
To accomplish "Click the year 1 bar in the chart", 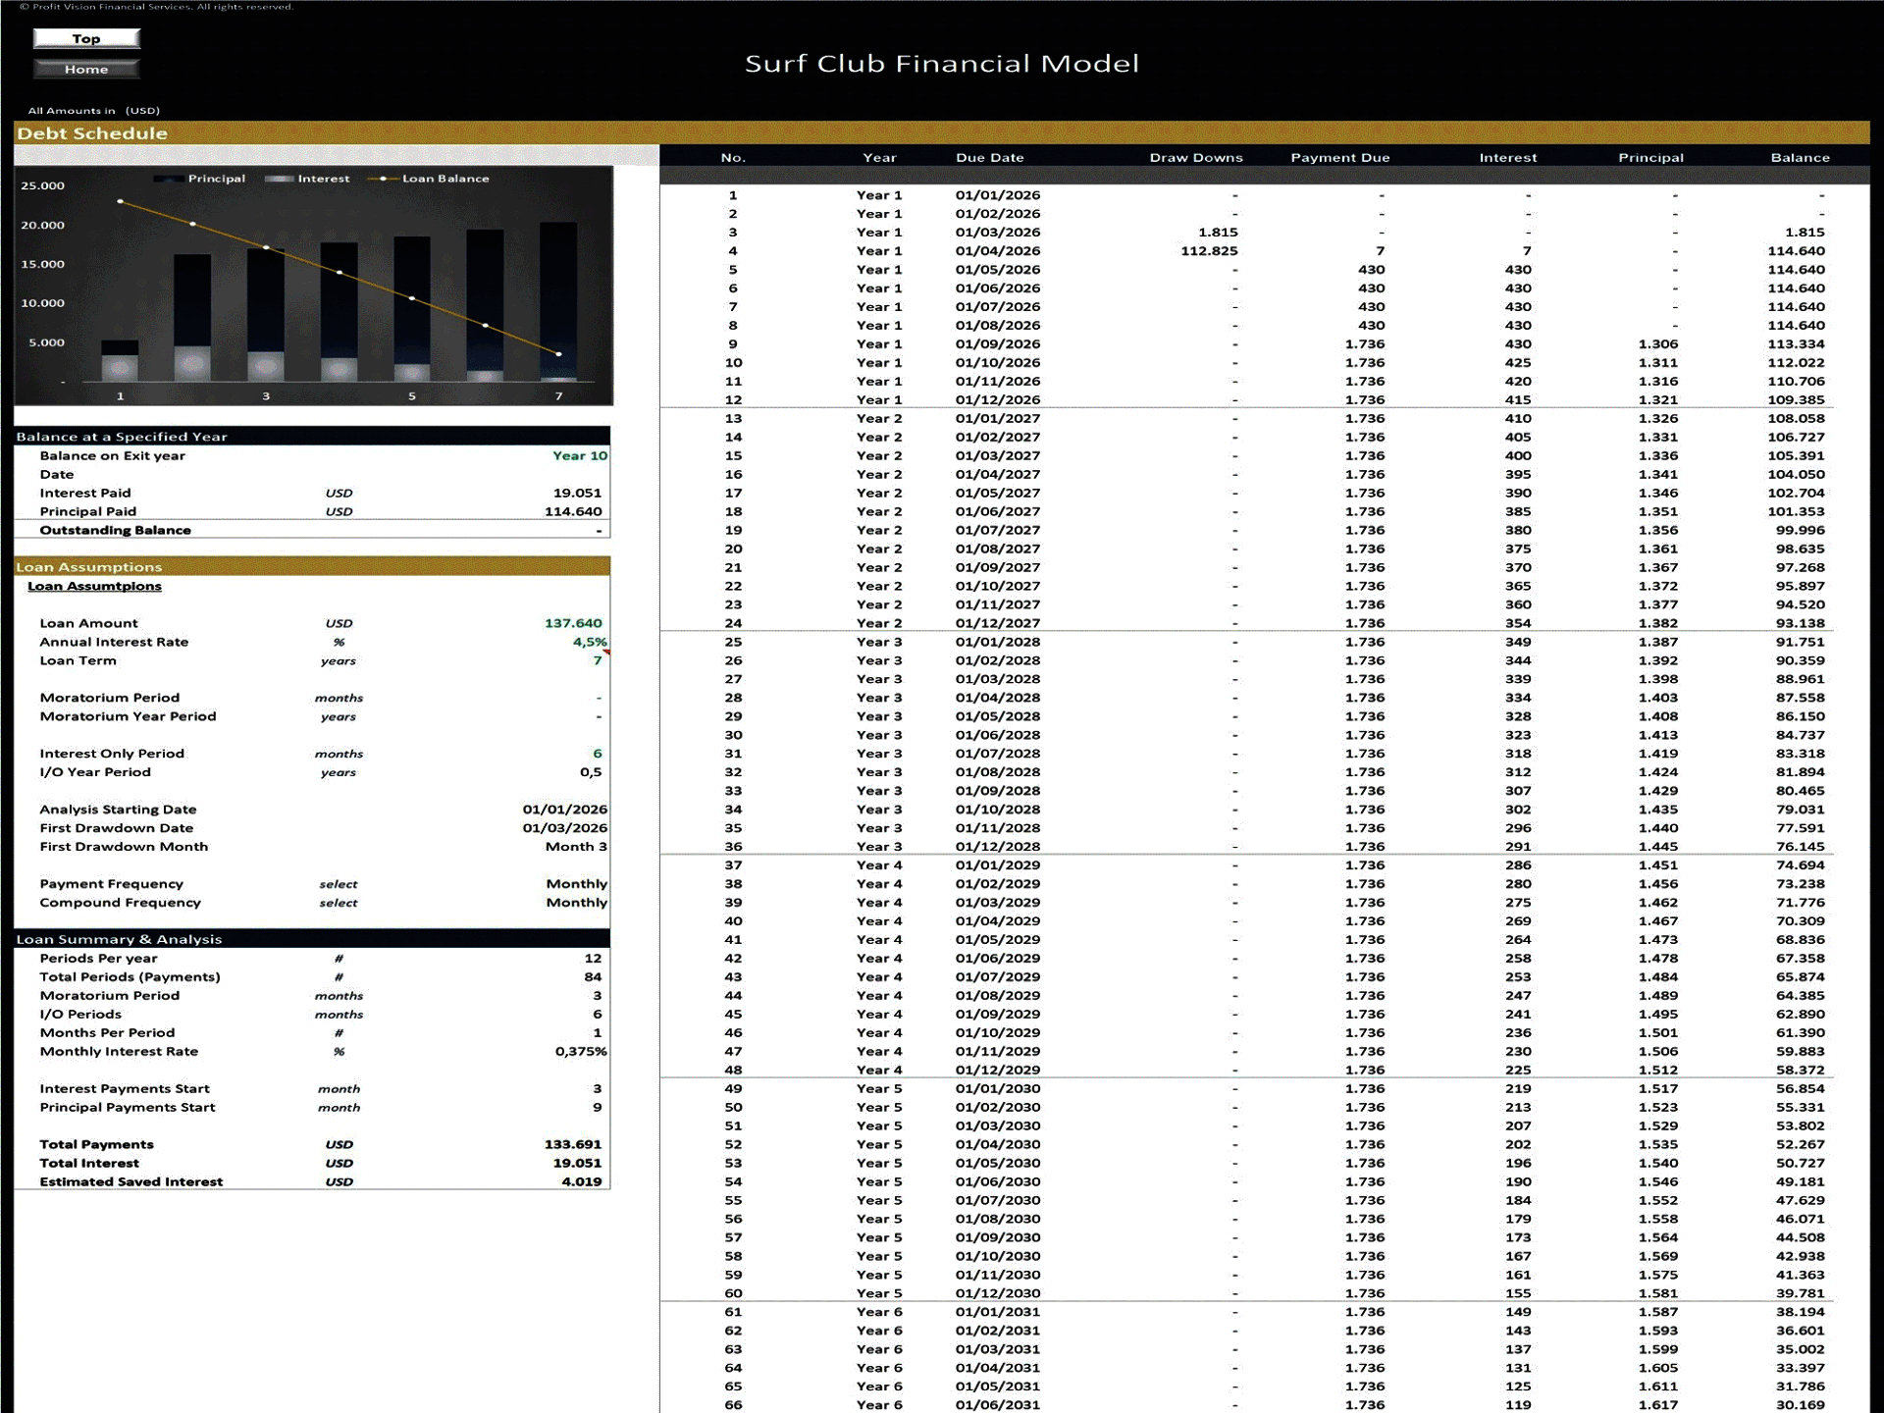I will (x=120, y=361).
